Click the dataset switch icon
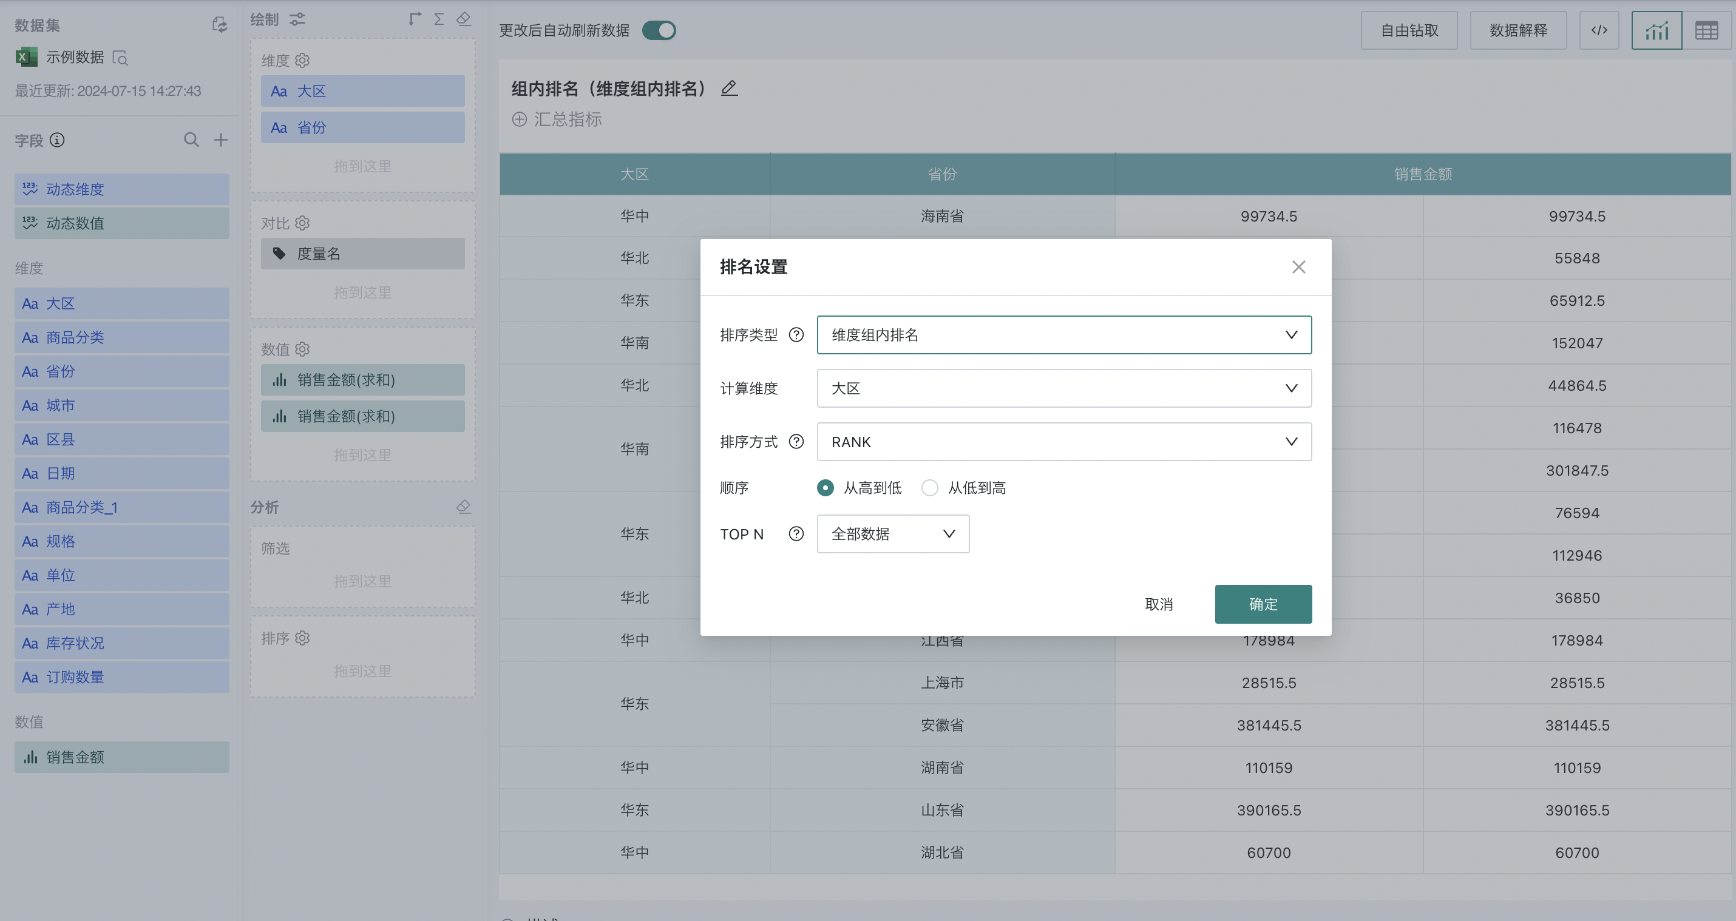This screenshot has width=1736, height=921. pos(220,25)
